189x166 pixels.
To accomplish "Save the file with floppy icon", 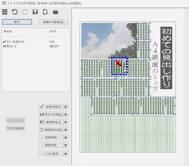I will coord(35,12).
